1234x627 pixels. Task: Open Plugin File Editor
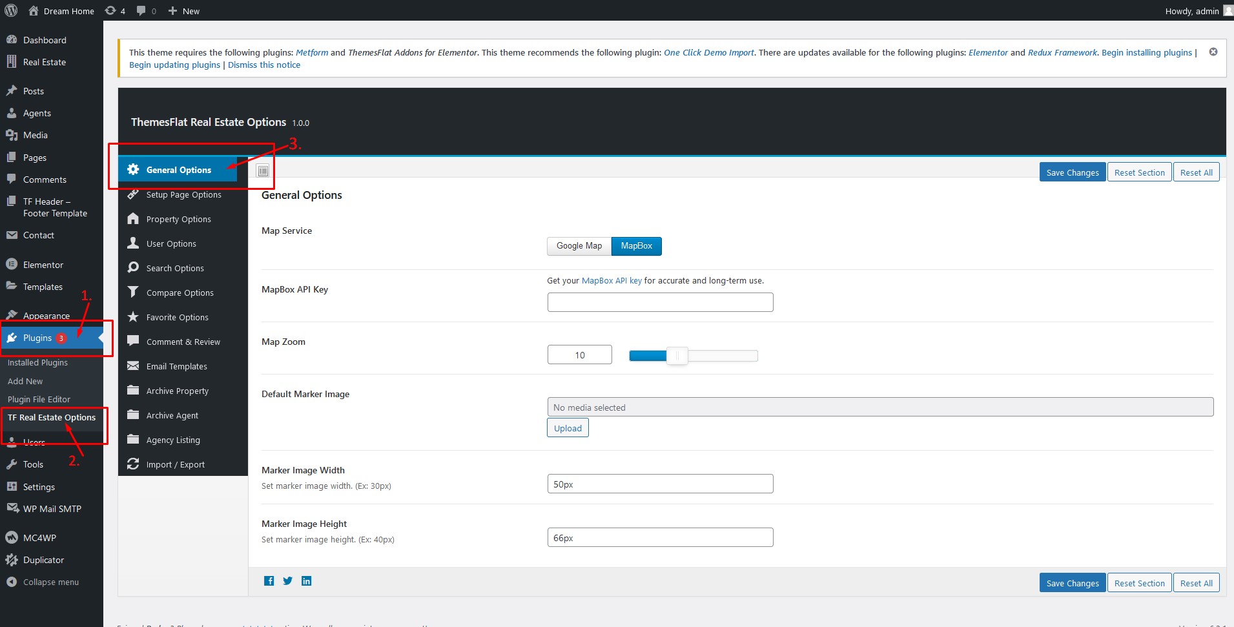pyautogui.click(x=39, y=399)
